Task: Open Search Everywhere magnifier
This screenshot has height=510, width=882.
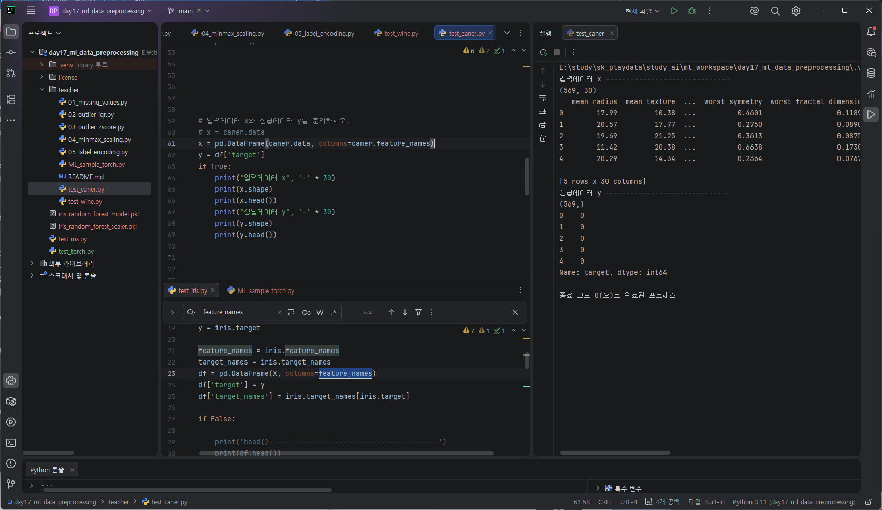Action: (775, 11)
